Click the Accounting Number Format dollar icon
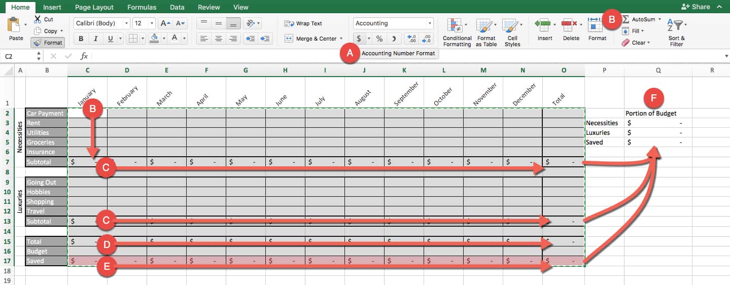The height and width of the screenshot is (285, 730). pyautogui.click(x=359, y=39)
